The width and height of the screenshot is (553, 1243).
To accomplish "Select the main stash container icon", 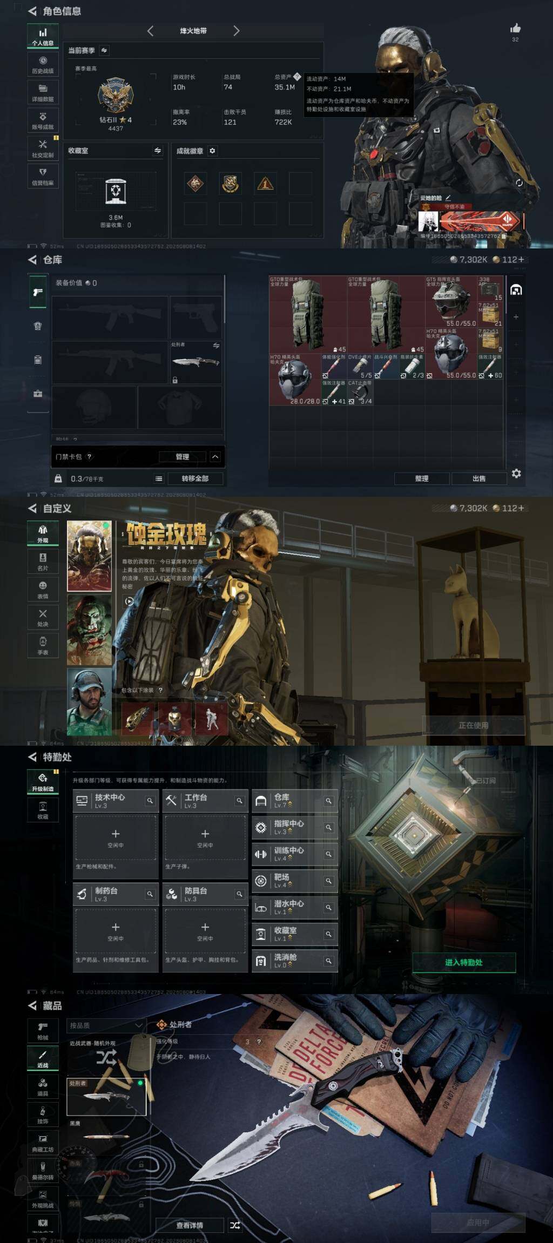I will tap(516, 290).
